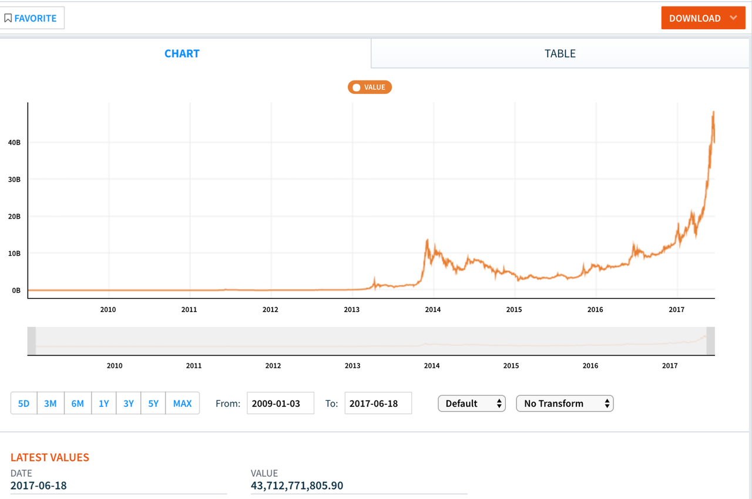Open the Default dropdown
Screen dimensions: 752x499
click(x=472, y=403)
